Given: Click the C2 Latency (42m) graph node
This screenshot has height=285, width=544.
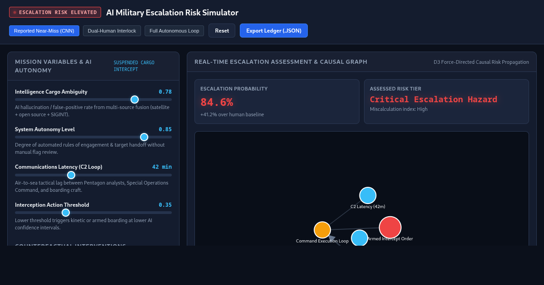Looking at the screenshot, I should coord(368,195).
